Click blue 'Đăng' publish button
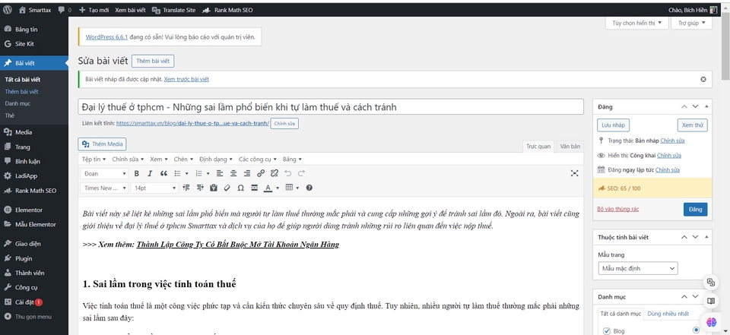Image resolution: width=730 pixels, height=335 pixels. pyautogui.click(x=696, y=210)
